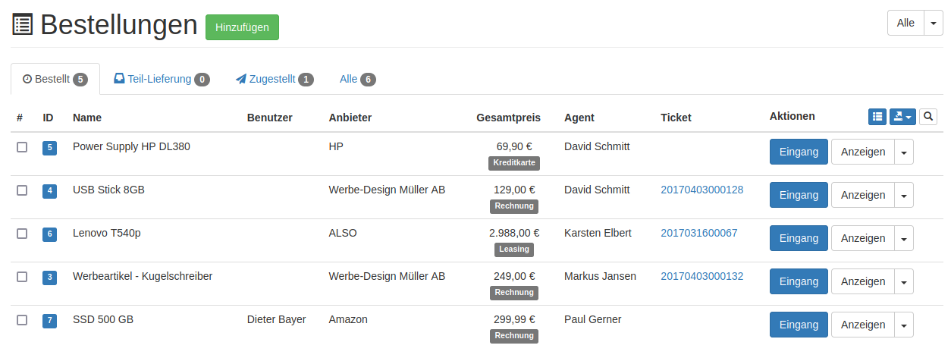Click Eingang for Werbeartikel - Kugelschreiber
Screen dimensions: 951x361
pyautogui.click(x=799, y=281)
